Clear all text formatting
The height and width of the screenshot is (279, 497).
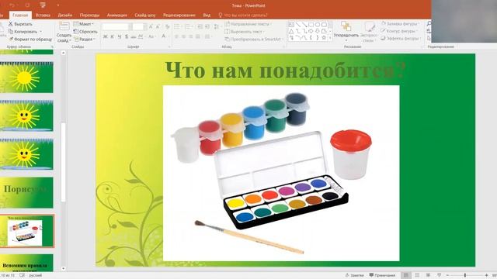(168, 26)
